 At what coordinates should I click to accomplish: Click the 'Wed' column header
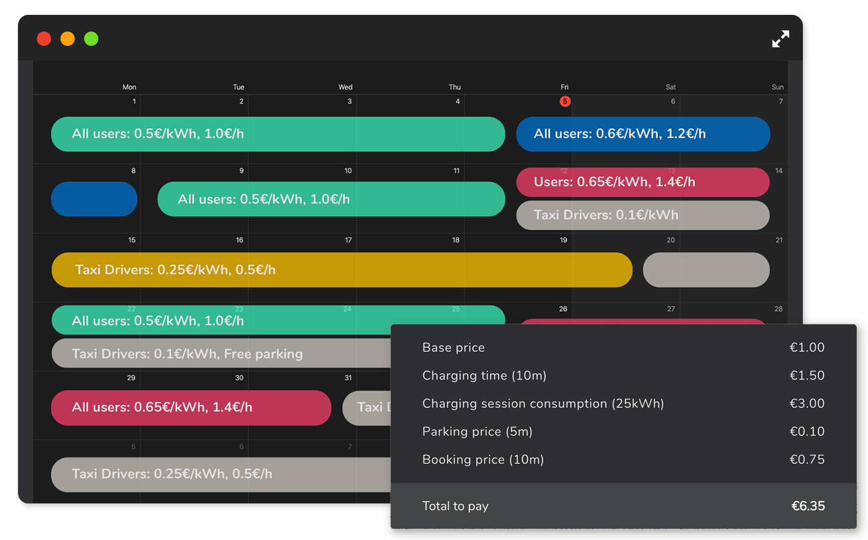345,87
